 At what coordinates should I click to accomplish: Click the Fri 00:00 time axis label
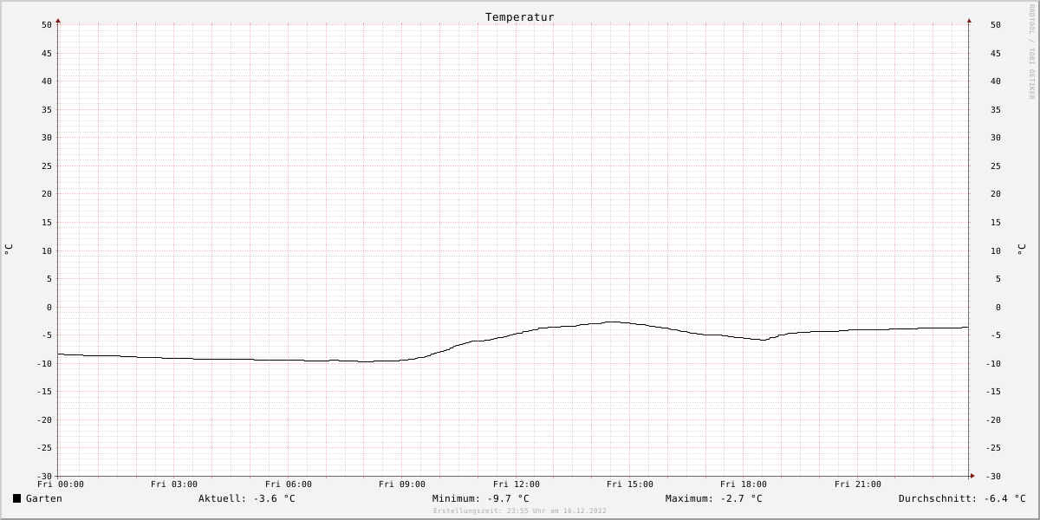coord(61,484)
